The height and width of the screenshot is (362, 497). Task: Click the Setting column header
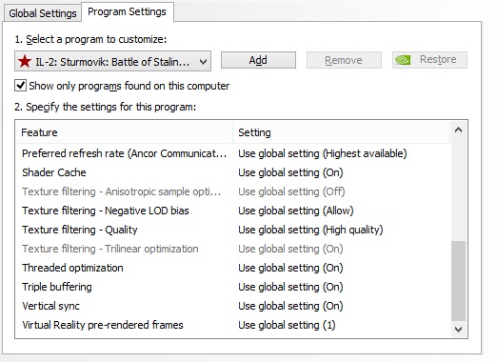pyautogui.click(x=342, y=132)
